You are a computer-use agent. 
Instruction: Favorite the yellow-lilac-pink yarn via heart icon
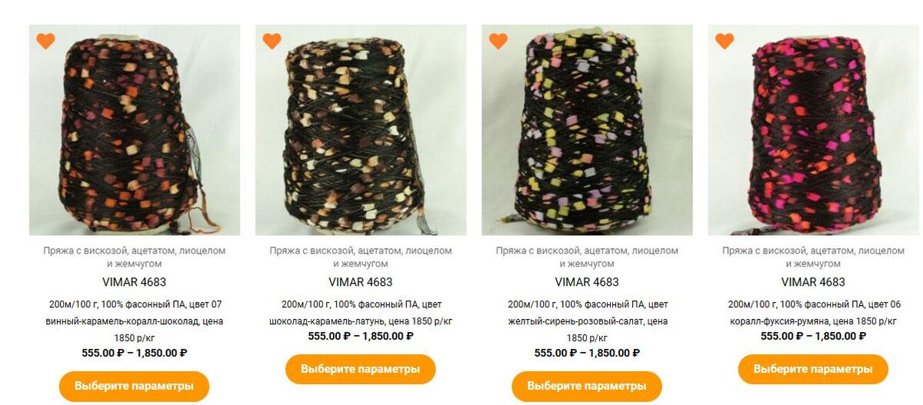(498, 41)
